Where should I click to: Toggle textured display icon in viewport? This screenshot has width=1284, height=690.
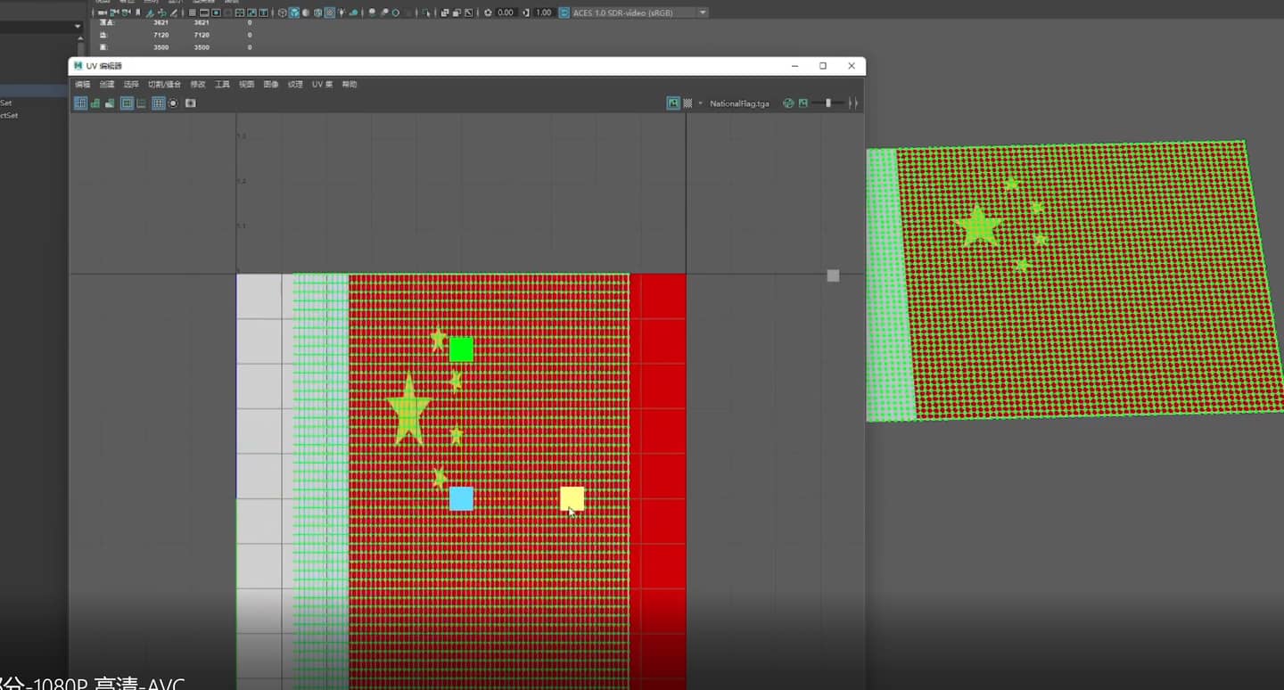click(329, 12)
